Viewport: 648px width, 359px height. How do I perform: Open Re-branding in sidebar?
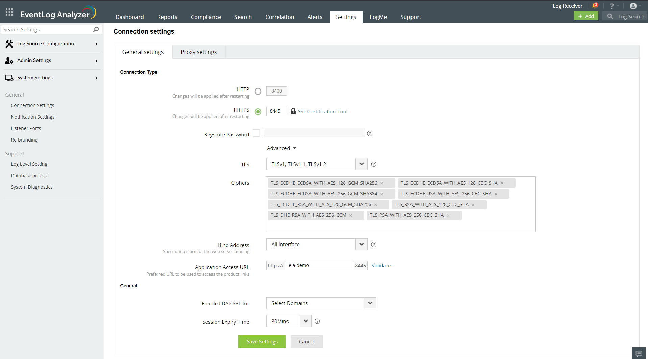click(x=24, y=140)
